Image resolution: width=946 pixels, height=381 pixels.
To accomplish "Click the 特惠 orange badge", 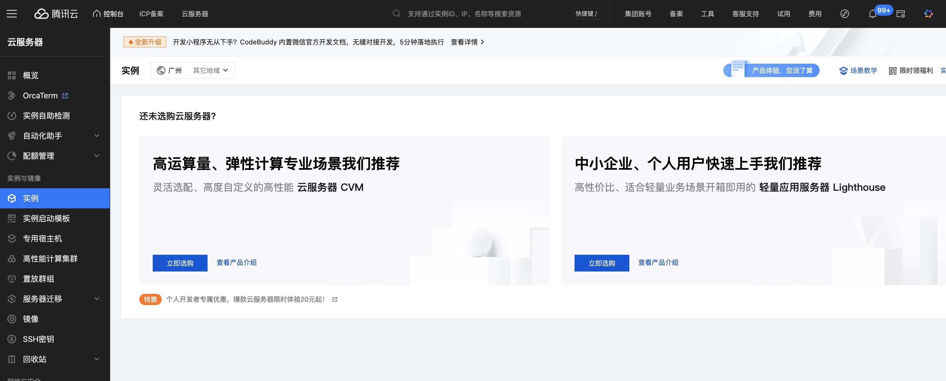I will pyautogui.click(x=150, y=300).
